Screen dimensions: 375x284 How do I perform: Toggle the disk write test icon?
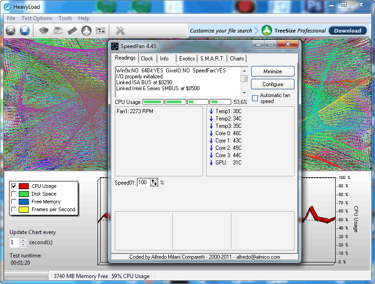click(x=58, y=31)
